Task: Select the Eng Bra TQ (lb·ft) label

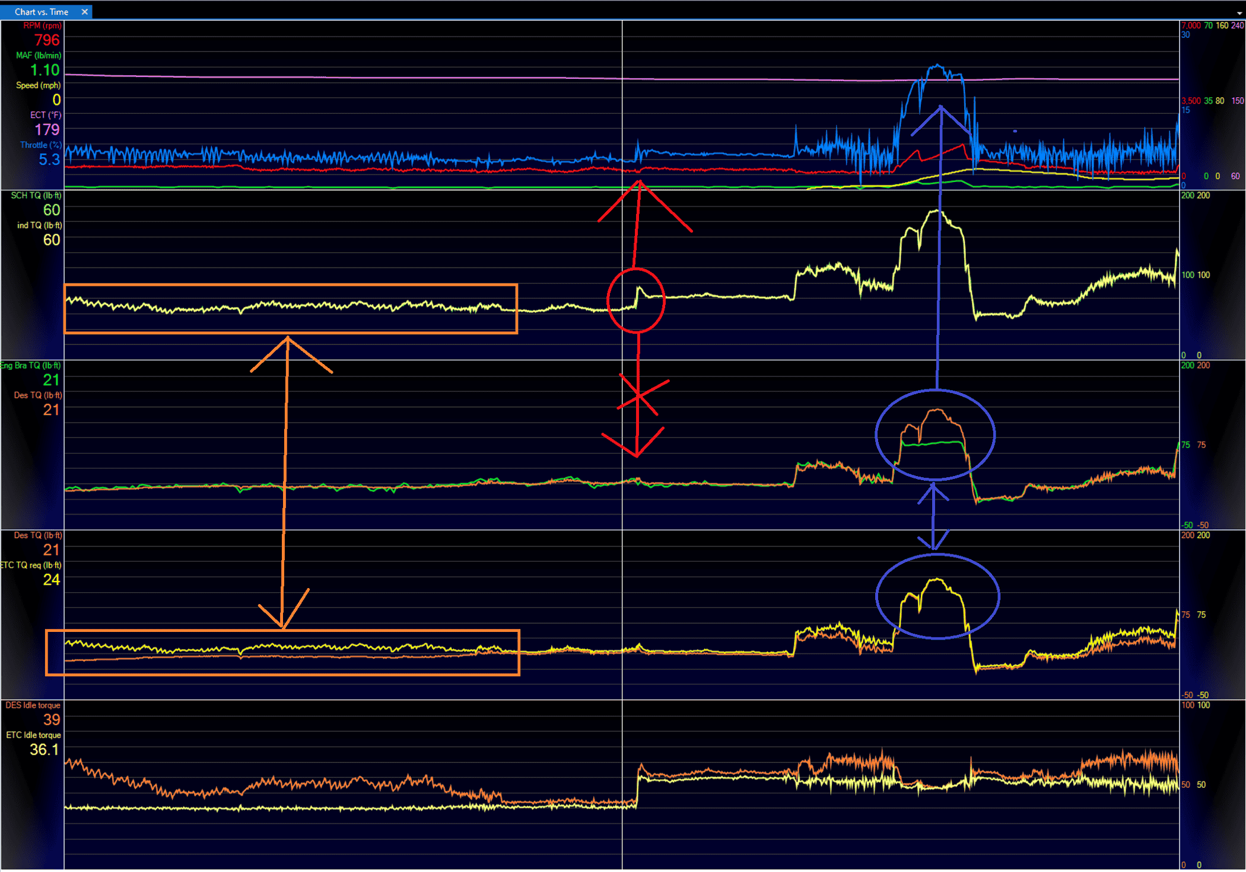Action: click(x=31, y=365)
